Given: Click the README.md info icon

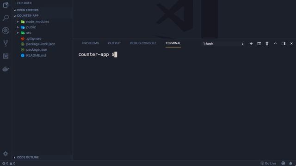Looking at the screenshot, I should [23, 55].
